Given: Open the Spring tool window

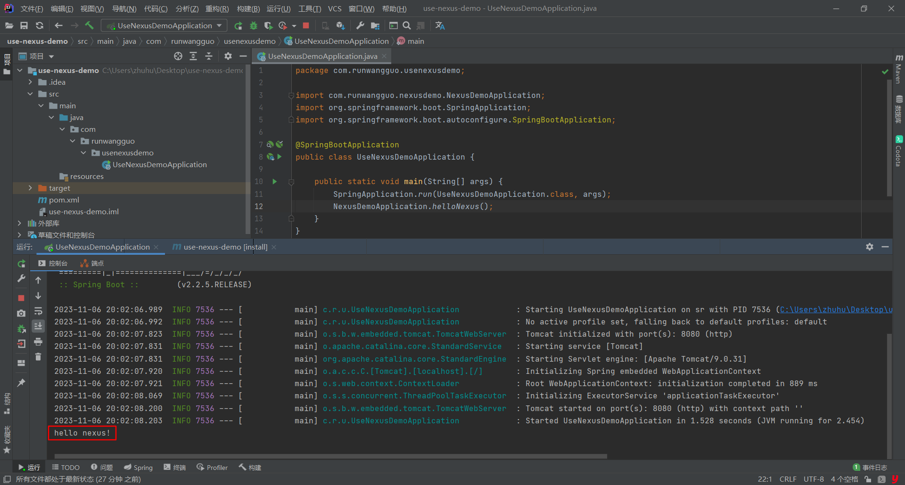Looking at the screenshot, I should click(x=138, y=468).
